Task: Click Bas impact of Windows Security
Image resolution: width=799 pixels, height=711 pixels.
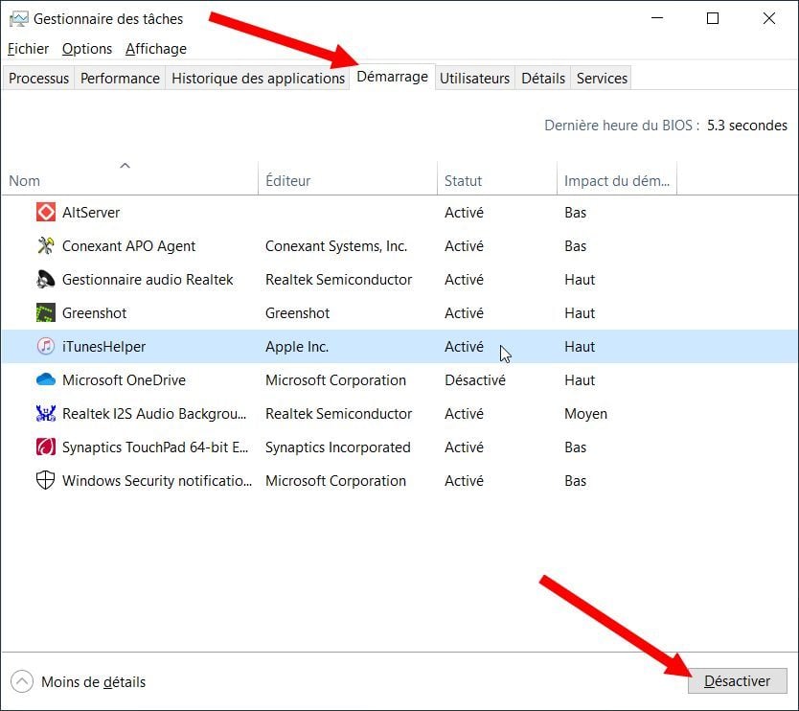Action: pos(576,481)
